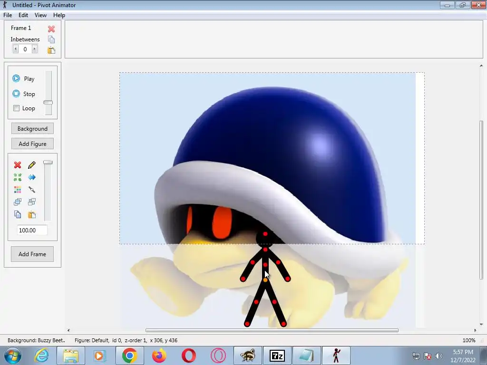
Task: Click Pivot Animator taskbar button
Action: click(x=336, y=355)
